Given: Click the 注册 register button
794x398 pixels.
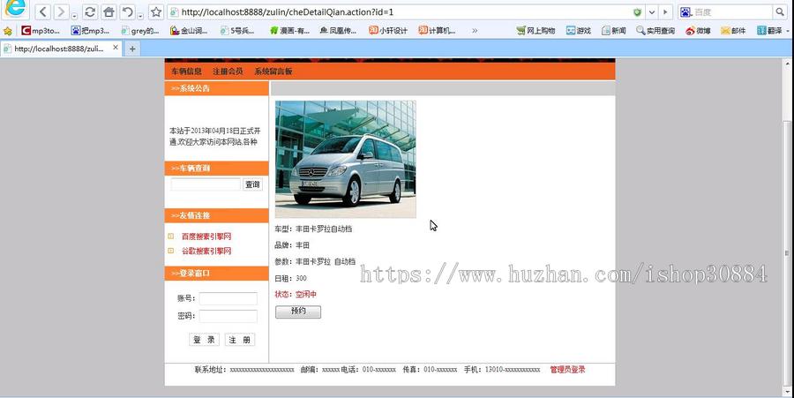Looking at the screenshot, I should click(x=239, y=340).
